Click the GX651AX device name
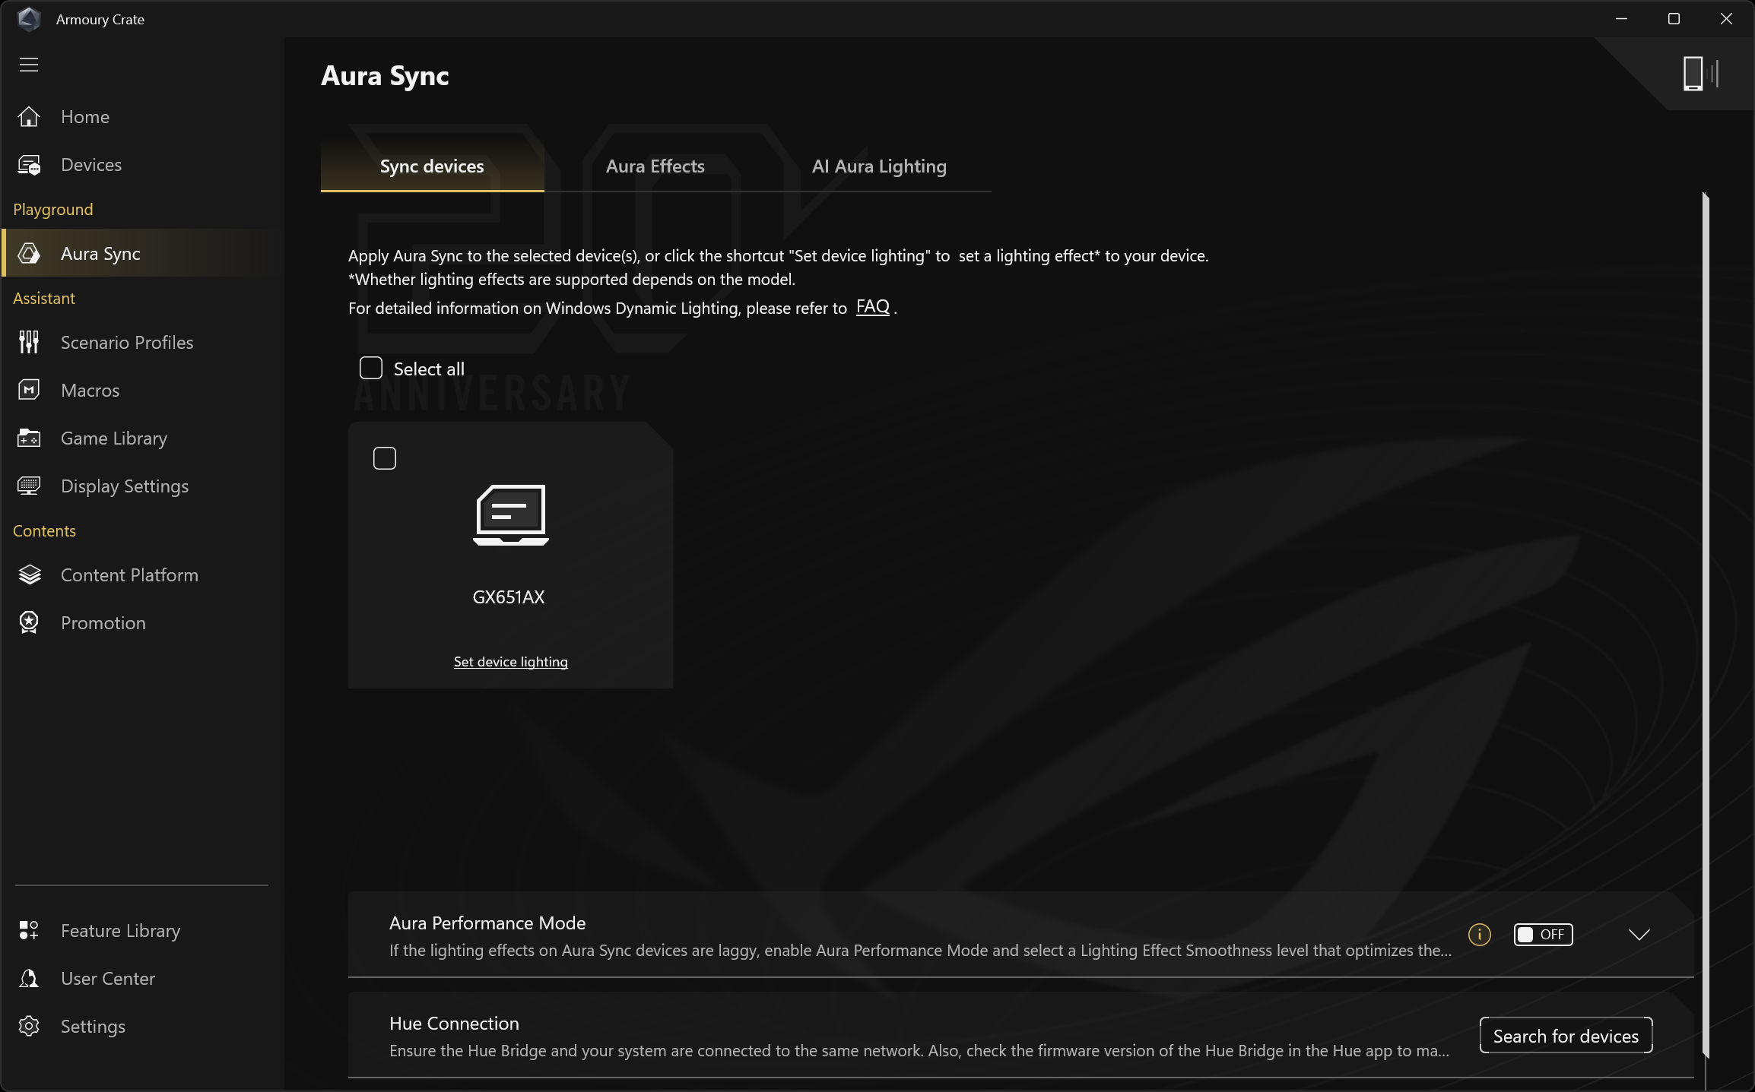This screenshot has width=1755, height=1092. 509,597
